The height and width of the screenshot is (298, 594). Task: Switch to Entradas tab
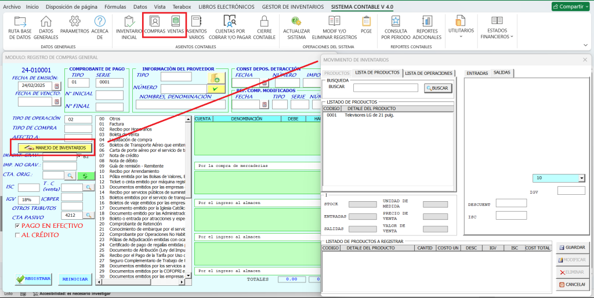coord(477,73)
